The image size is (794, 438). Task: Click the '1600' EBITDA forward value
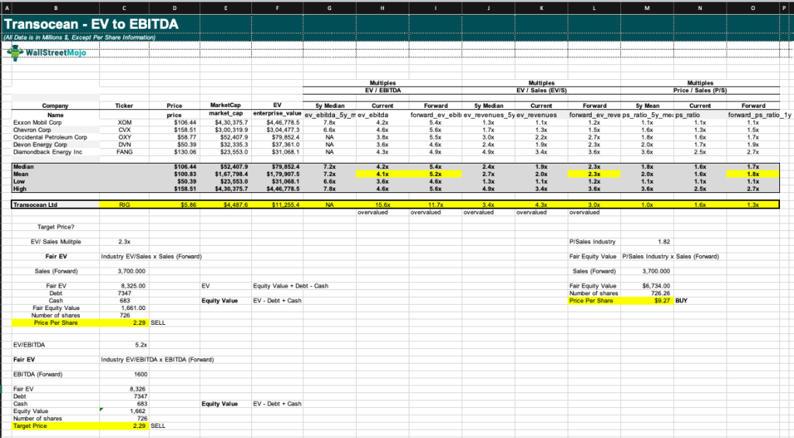click(x=125, y=374)
